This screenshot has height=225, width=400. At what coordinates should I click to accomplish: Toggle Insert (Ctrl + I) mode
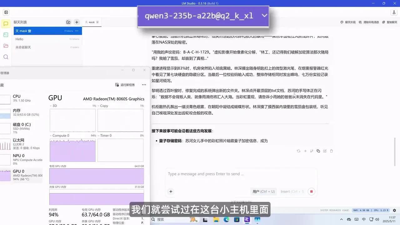click(x=292, y=191)
